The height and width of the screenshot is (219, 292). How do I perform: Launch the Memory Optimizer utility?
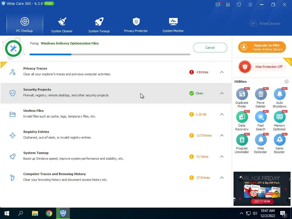coord(279,121)
